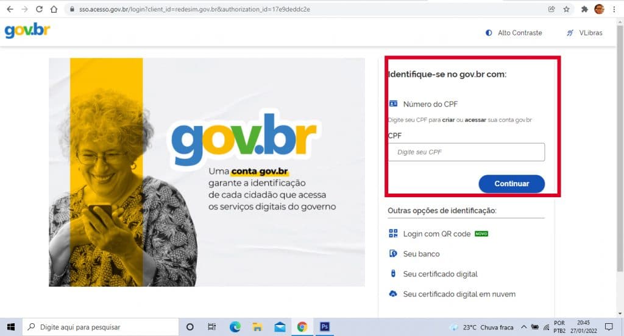Viewport: 624px width, 336px height.
Task: Enable Alto Contraste mode
Action: coord(514,33)
